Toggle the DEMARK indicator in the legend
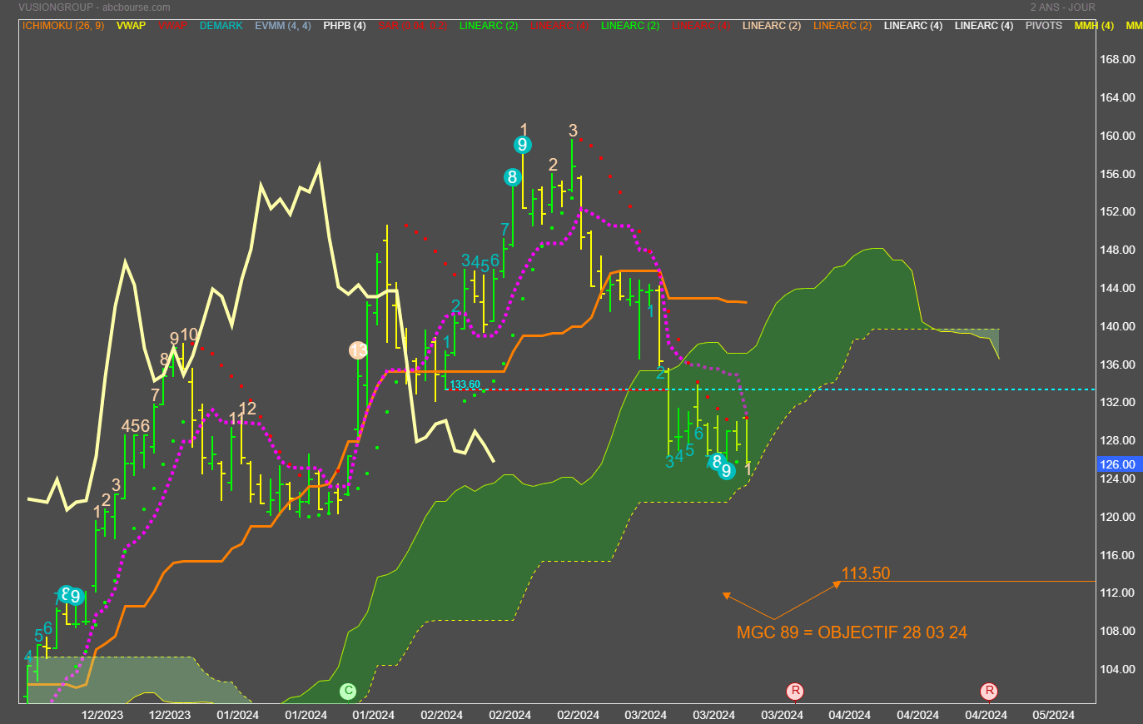1143x724 pixels. tap(221, 26)
